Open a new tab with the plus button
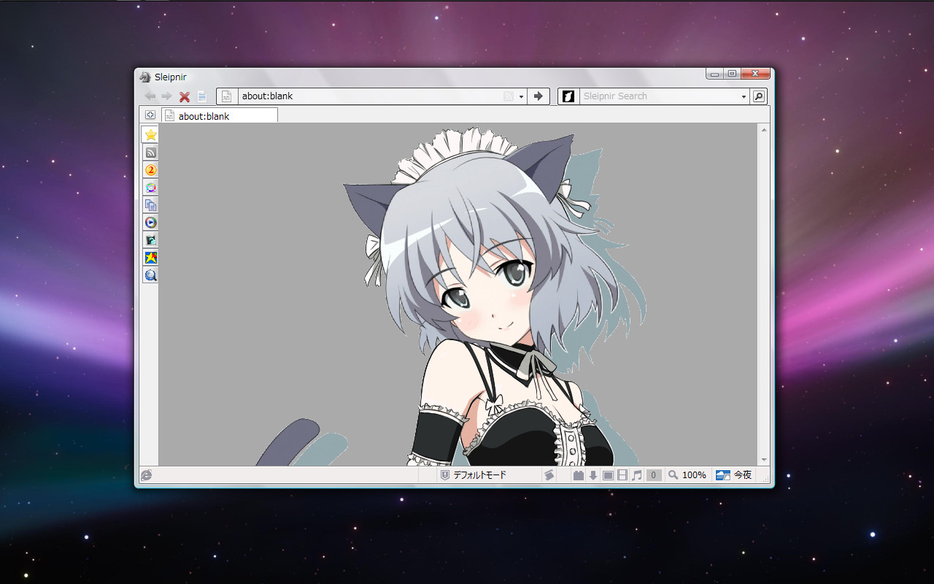Screen dimensions: 934x584 point(150,115)
